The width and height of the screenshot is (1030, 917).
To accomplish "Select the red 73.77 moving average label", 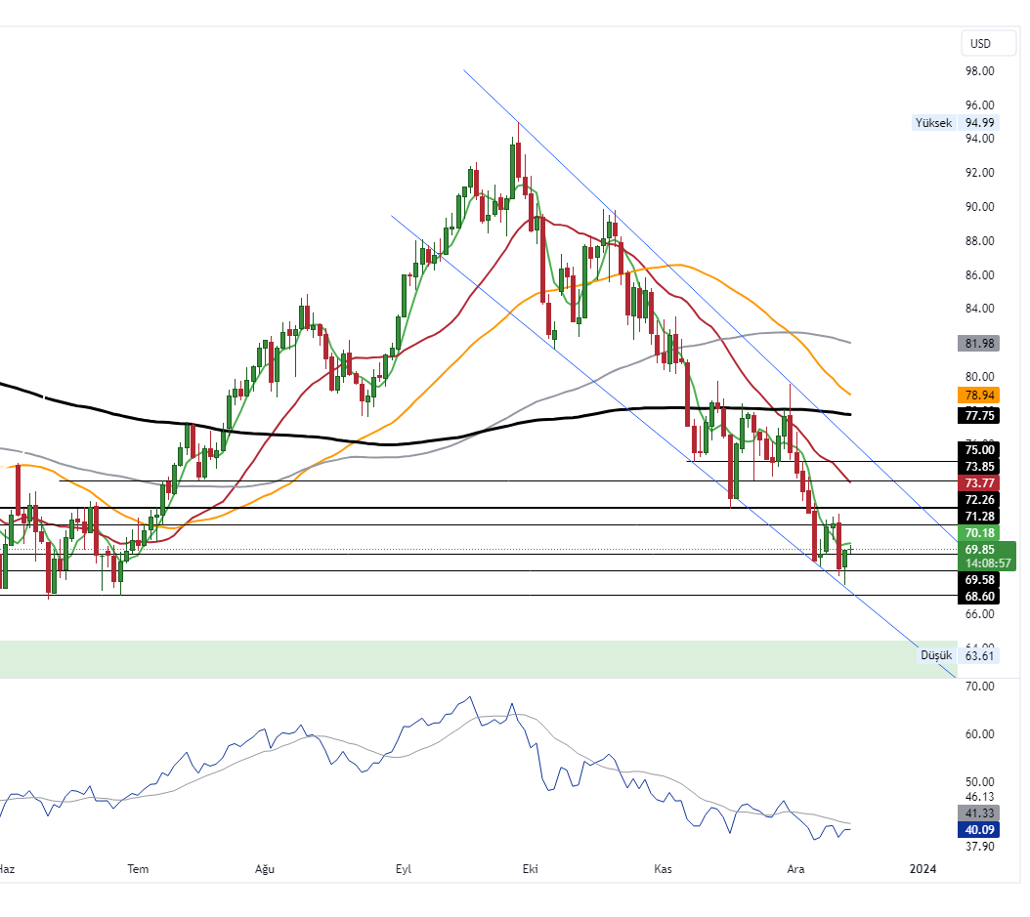I will [x=979, y=483].
